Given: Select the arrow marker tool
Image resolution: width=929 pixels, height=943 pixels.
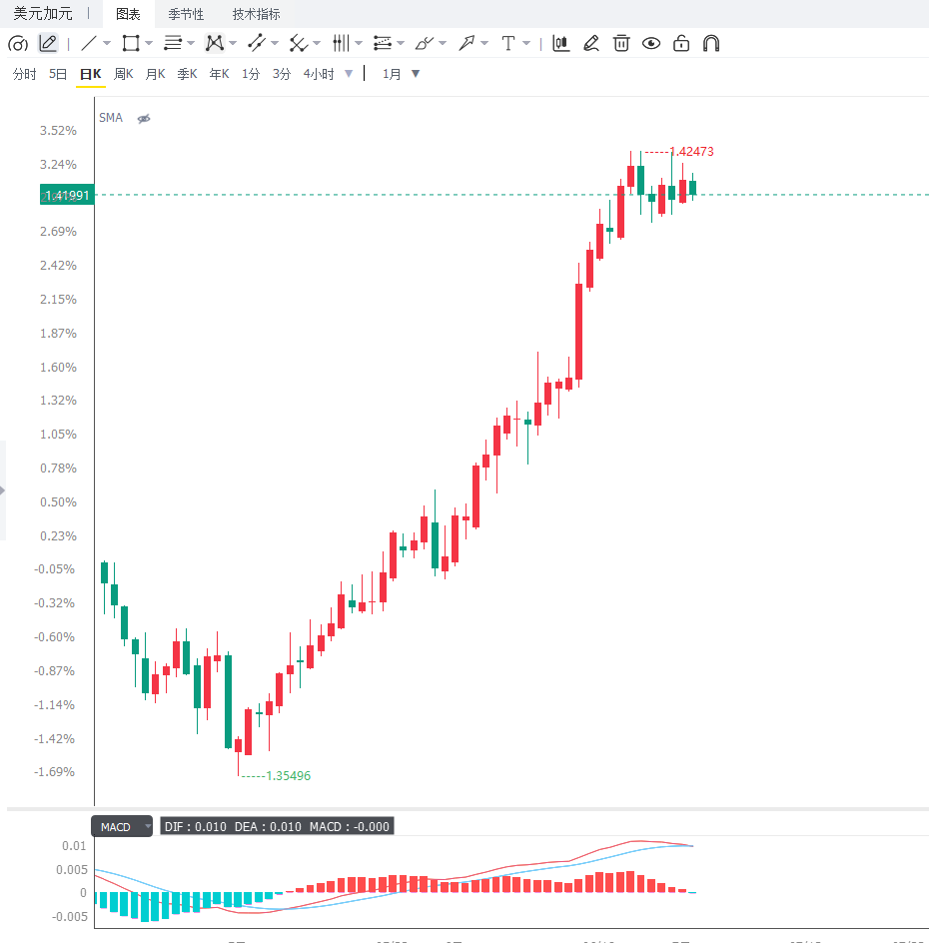Looking at the screenshot, I should (x=466, y=43).
